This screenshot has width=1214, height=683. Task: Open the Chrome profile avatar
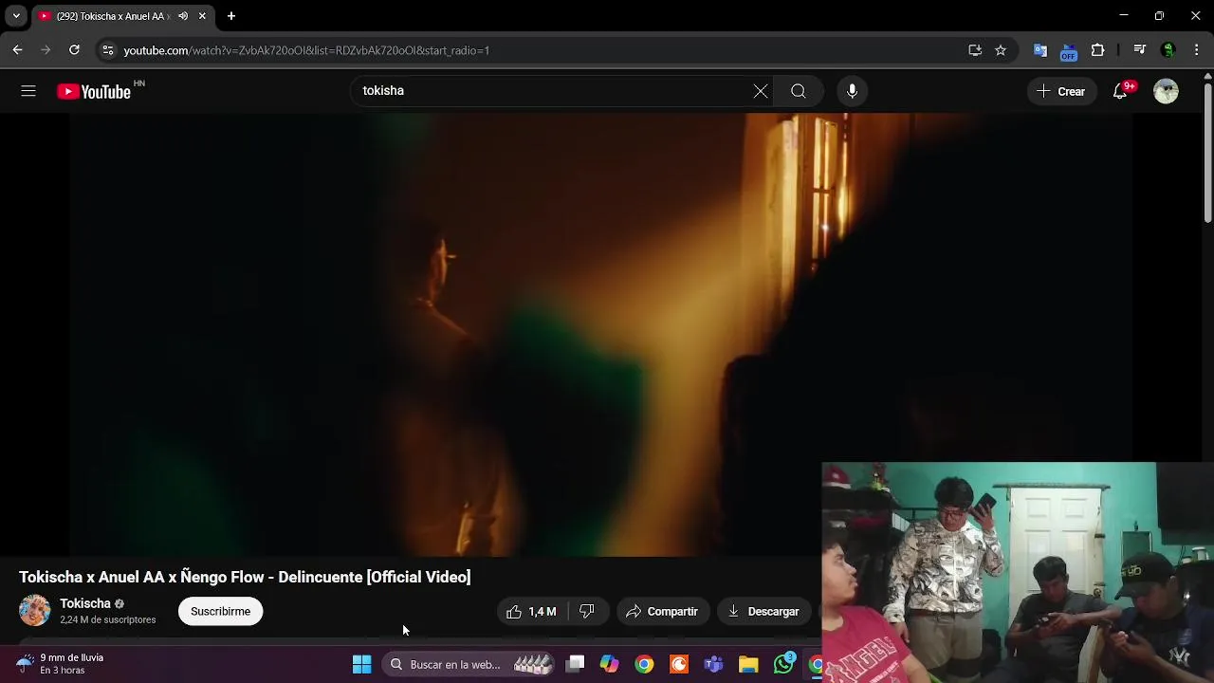click(1168, 50)
